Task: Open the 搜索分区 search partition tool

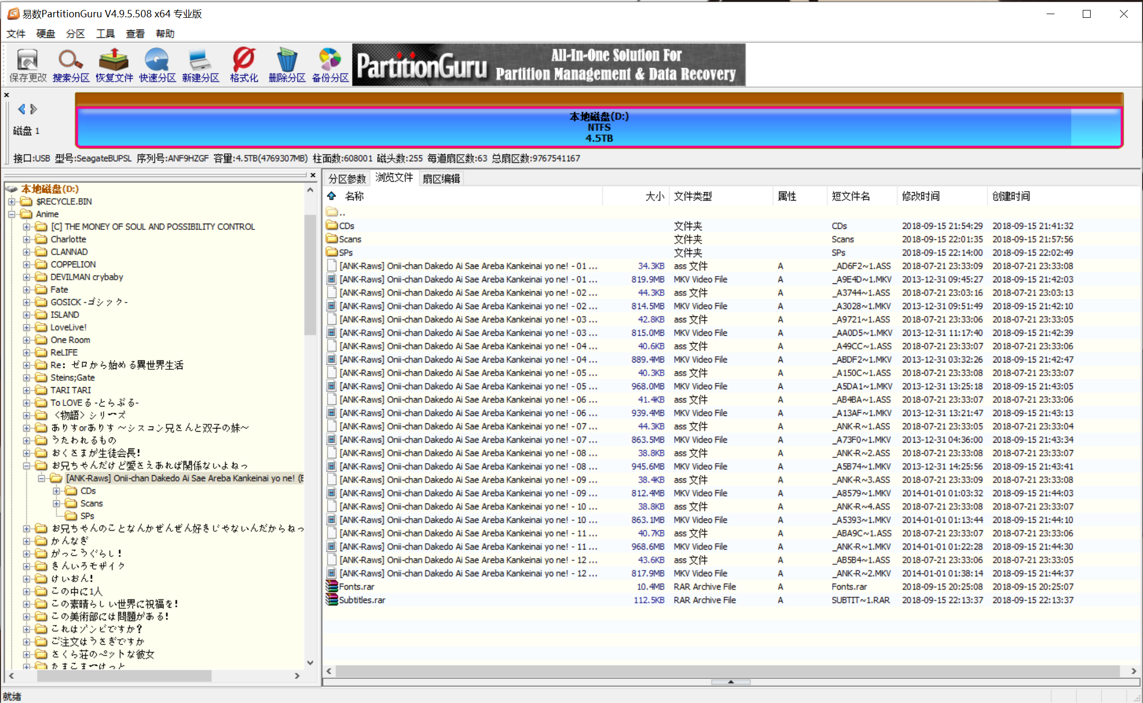Action: click(71, 65)
